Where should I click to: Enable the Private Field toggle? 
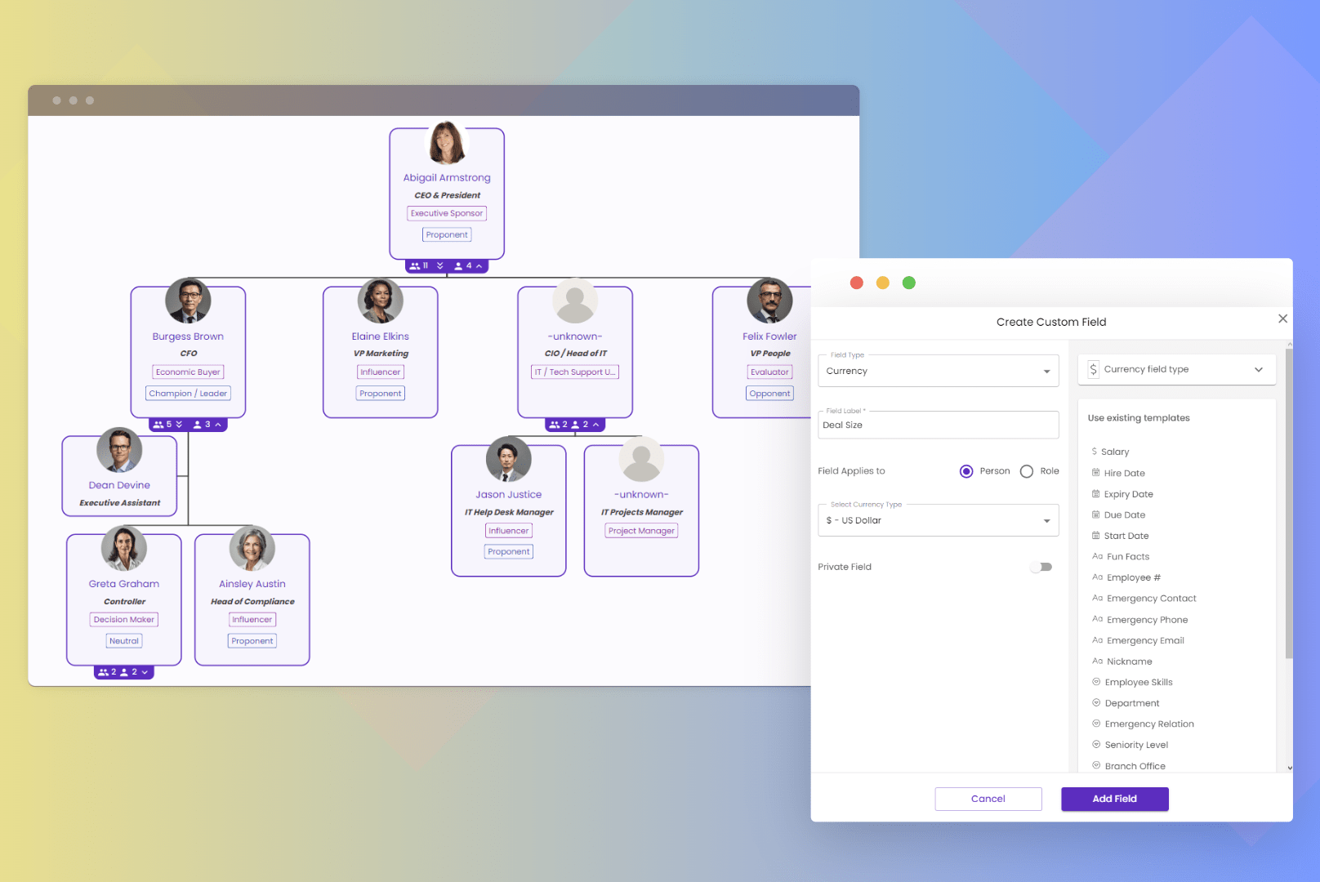[x=1041, y=566]
